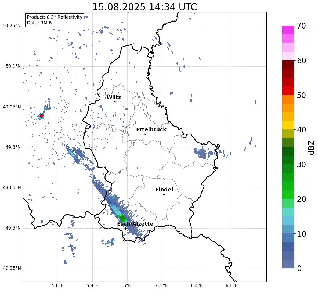The image size is (318, 291).
Task: Click the colorbar tick label 10
Action: 302,234
